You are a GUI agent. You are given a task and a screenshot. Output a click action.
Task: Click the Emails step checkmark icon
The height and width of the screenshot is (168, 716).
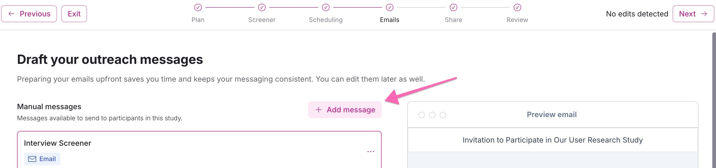pos(390,7)
